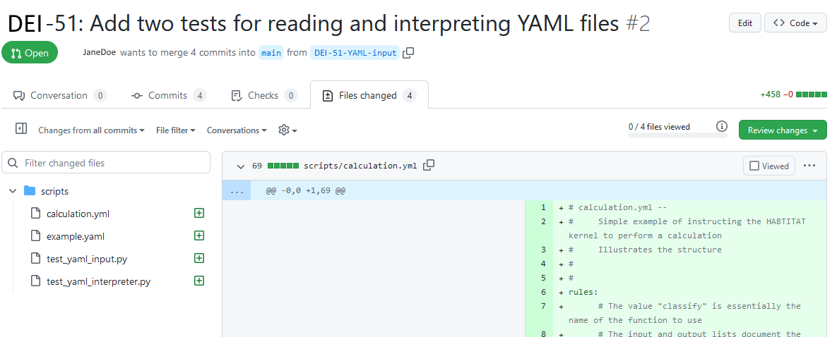837x337 pixels.
Task: Click the Edit title button
Action: pos(745,23)
